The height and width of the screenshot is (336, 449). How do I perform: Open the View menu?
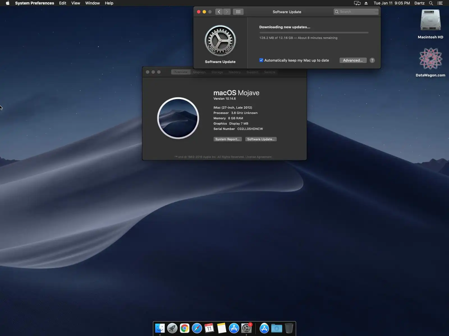[x=76, y=3]
